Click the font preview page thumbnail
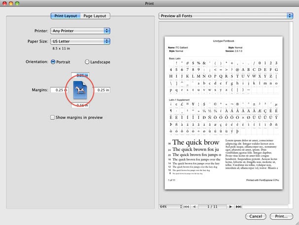299x225 pixels. pos(224,113)
